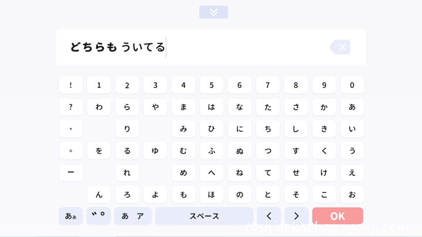Select the hiragana を key

click(x=99, y=150)
